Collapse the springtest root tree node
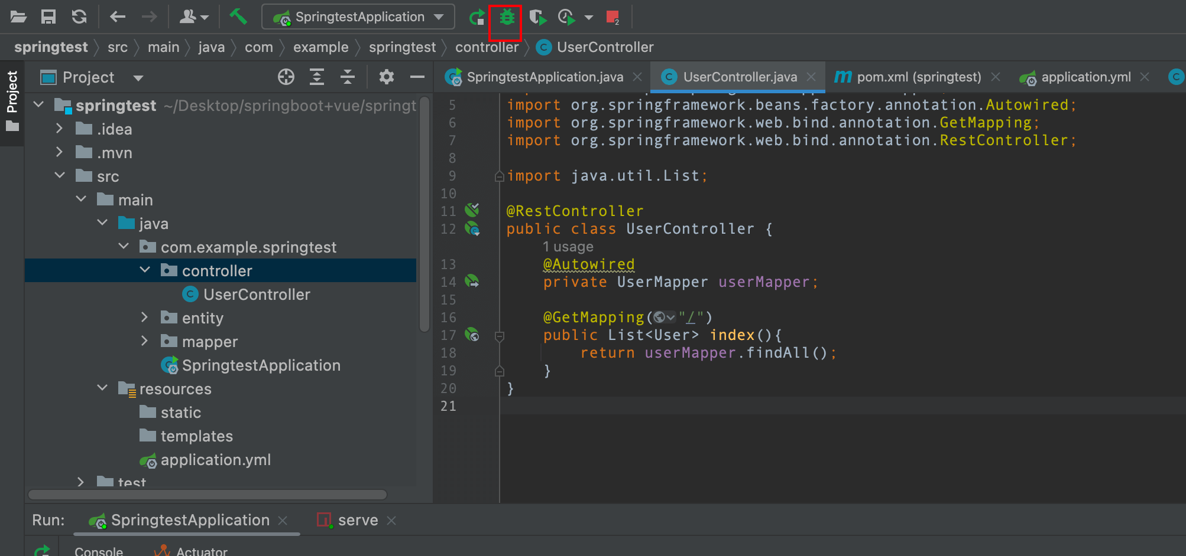Screen dimensions: 1186x556 tap(39, 105)
